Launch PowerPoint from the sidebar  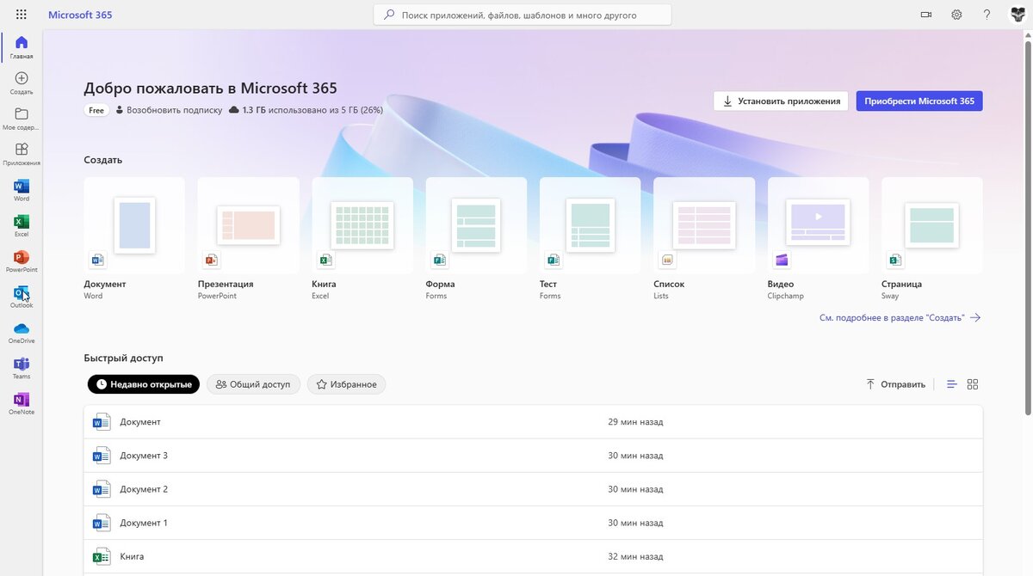pos(22,261)
